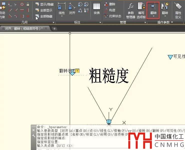This screenshot has height=150, width=185.
Task: Open the Flip (翻转) action dropdown with lightning icon
Action: [165, 16]
